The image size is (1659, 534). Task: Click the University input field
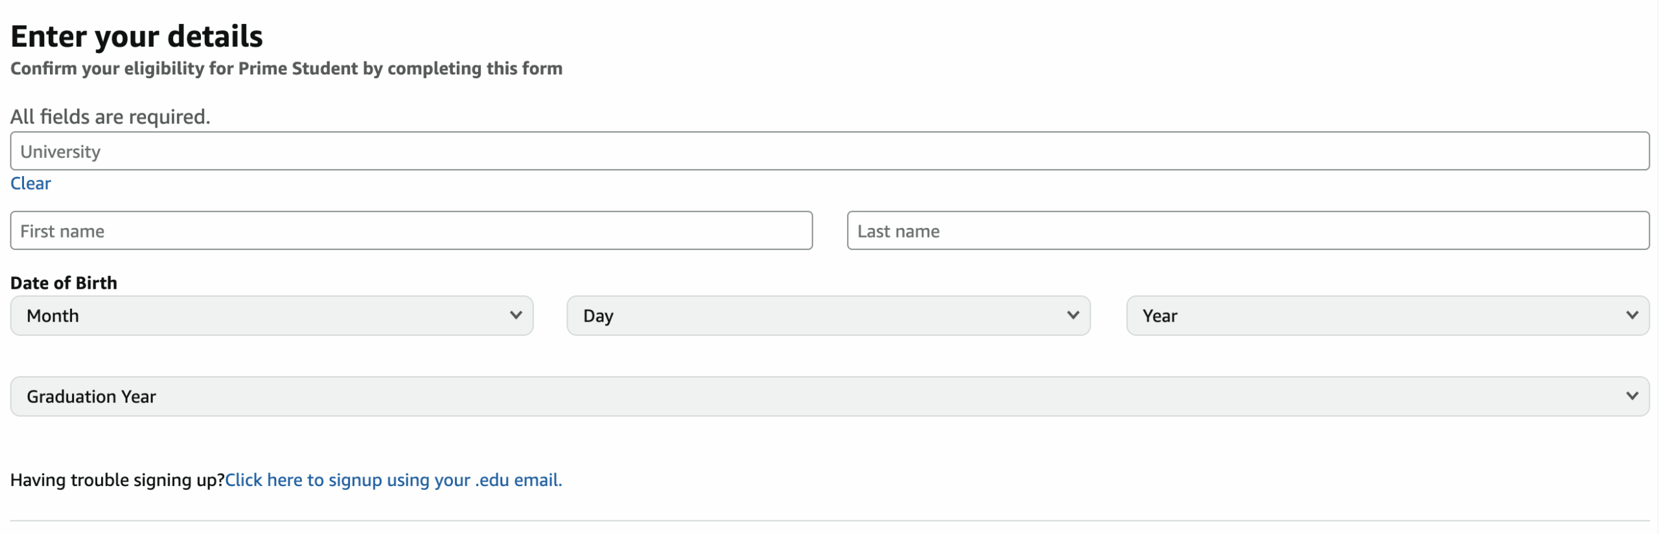click(x=829, y=151)
